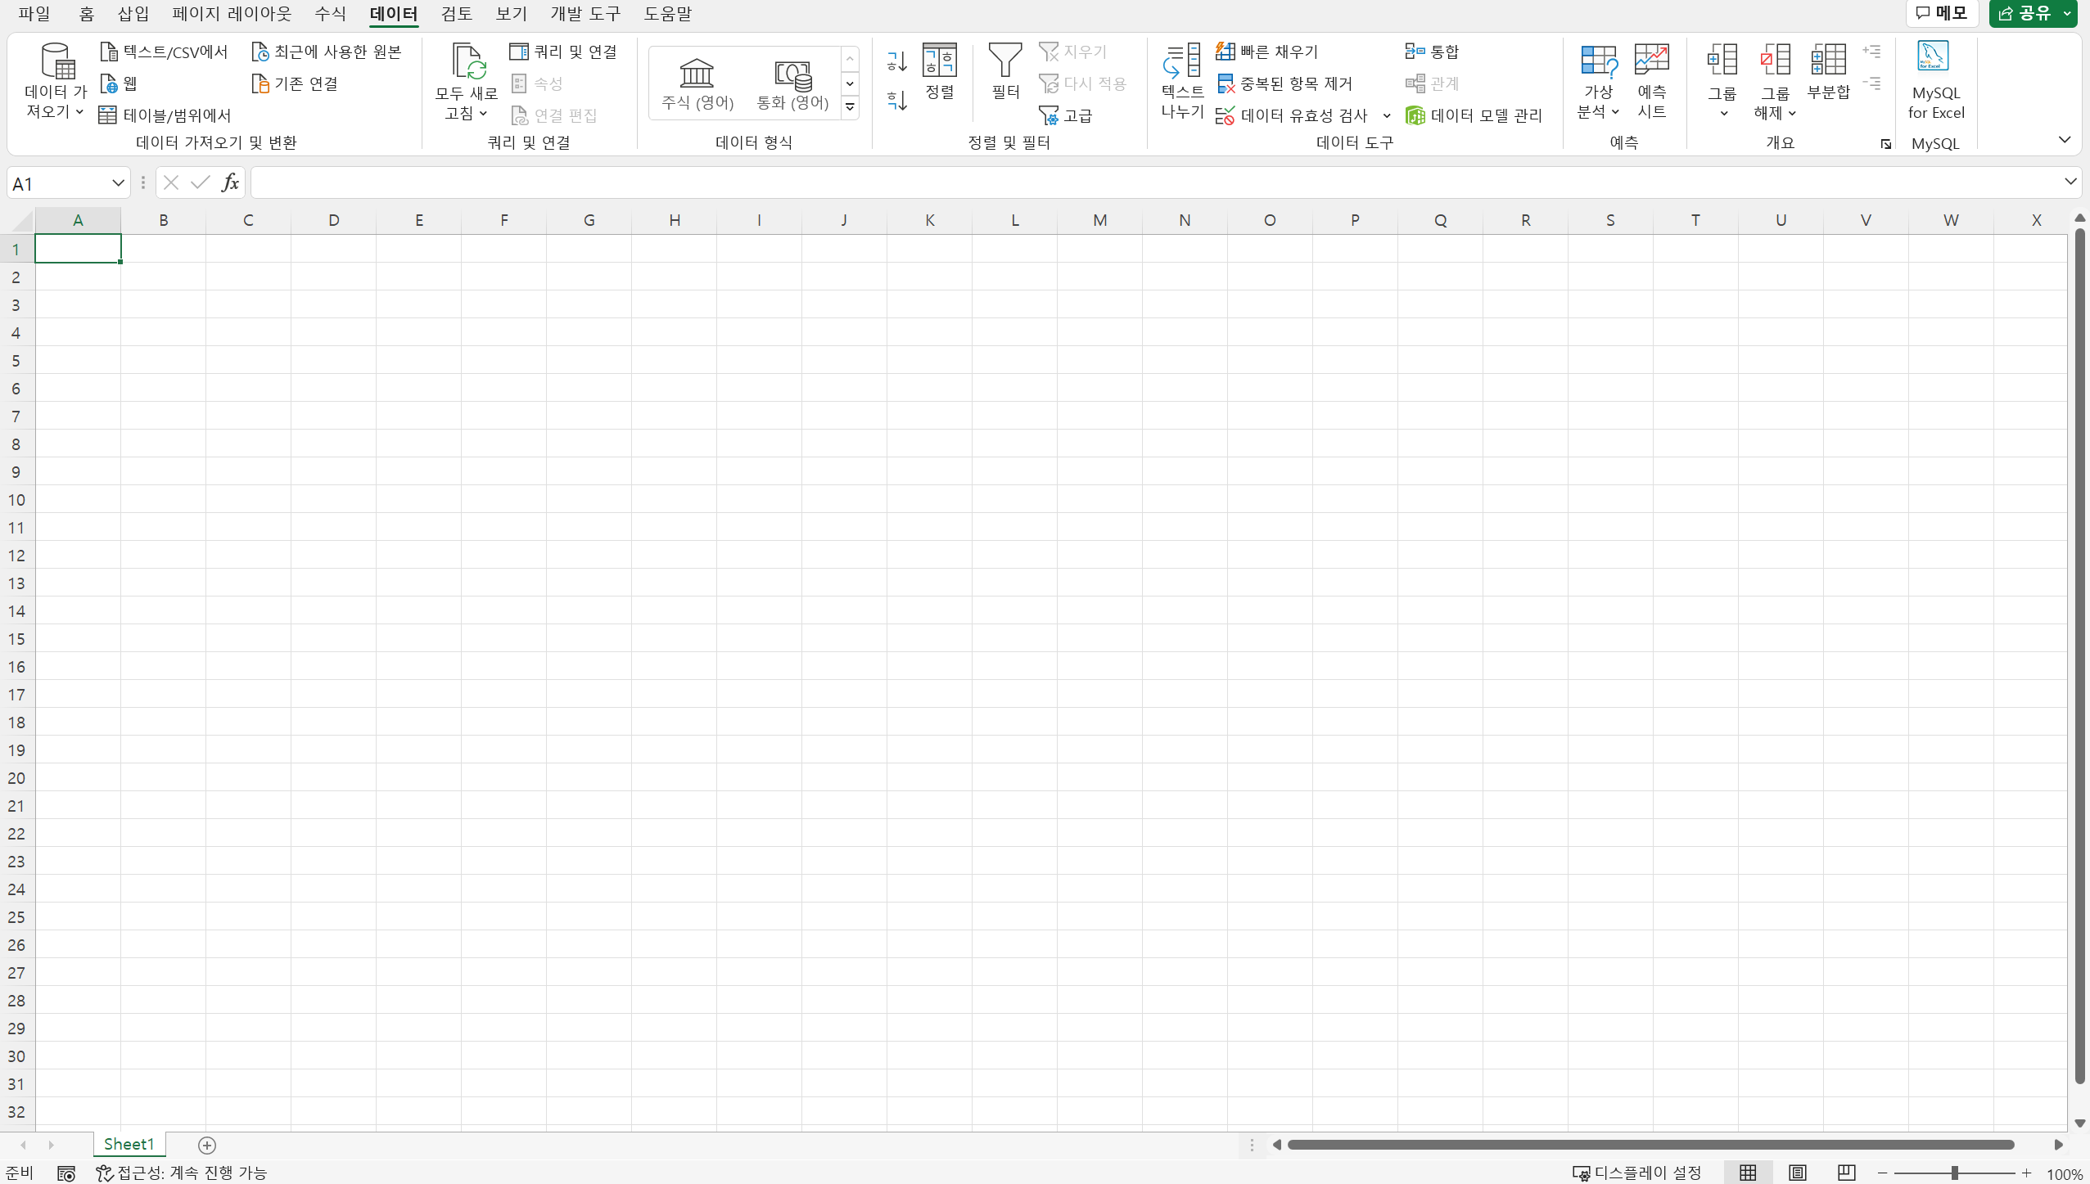This screenshot has height=1184, width=2090.
Task: Insert function with fx button
Action: (x=230, y=182)
